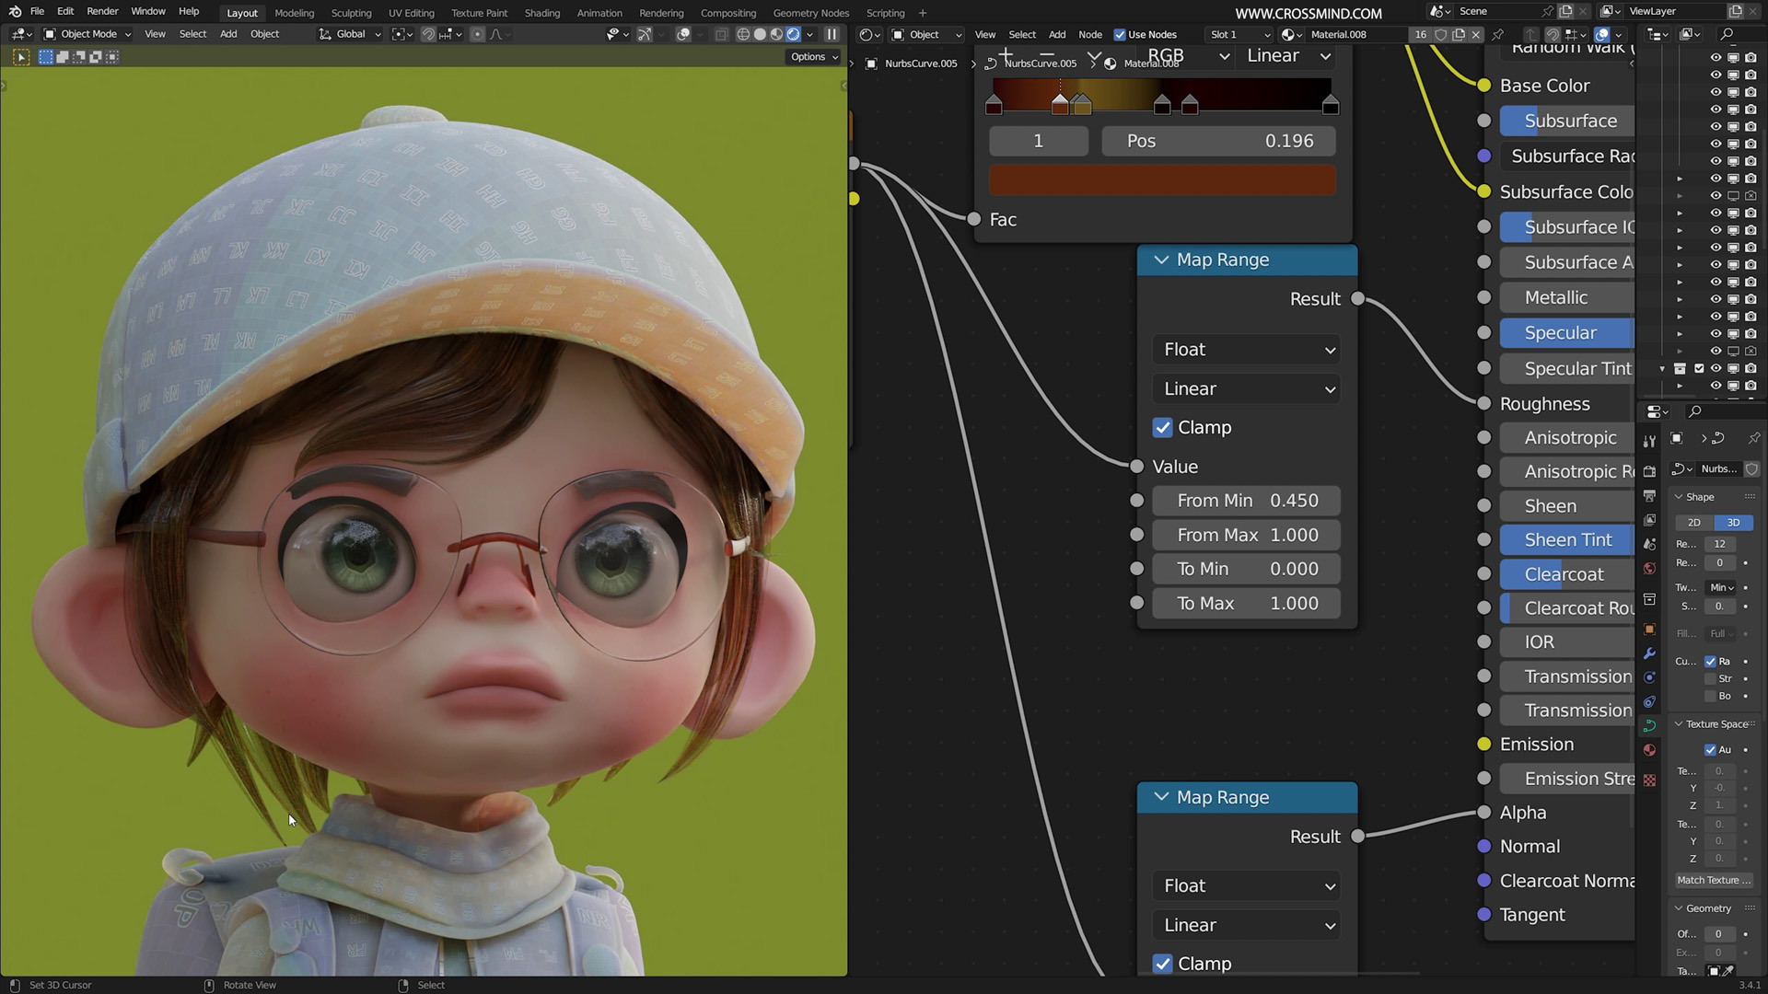This screenshot has height=994, width=1768.
Task: Toggle Clamp on lower Map Range node
Action: [1162, 964]
